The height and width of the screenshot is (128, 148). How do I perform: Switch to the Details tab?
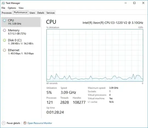coord(41,13)
